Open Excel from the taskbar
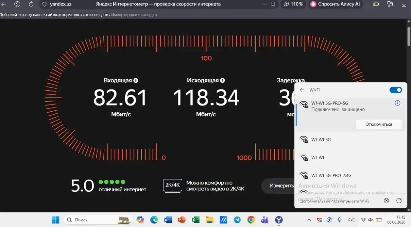Screen dimensions: 411x227 196,220
